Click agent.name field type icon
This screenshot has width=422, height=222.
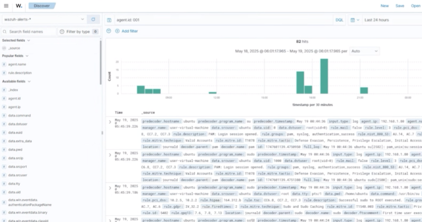[4, 64]
